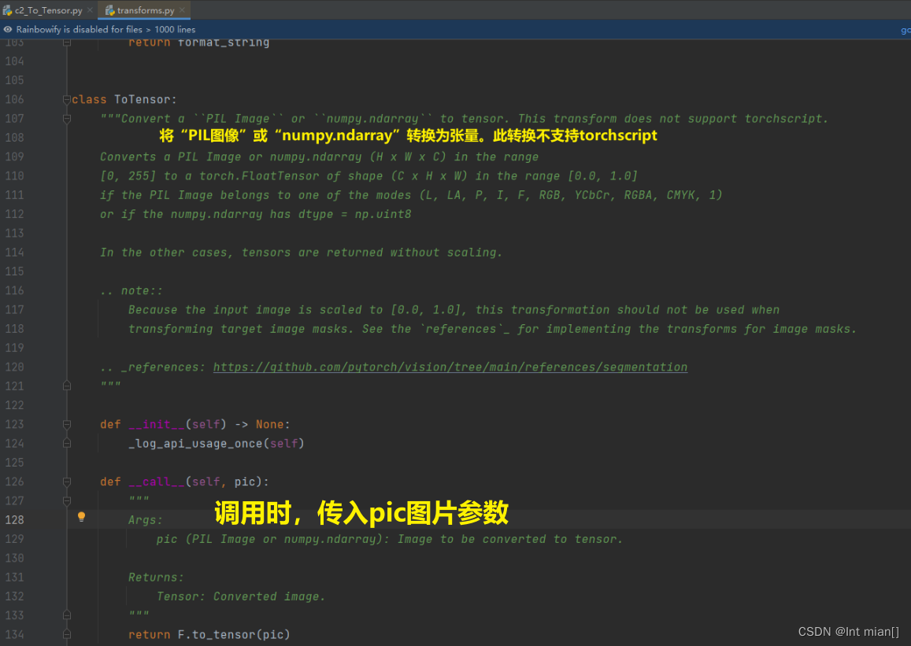The width and height of the screenshot is (911, 646).
Task: Close the c2_To_Tensor.py tab
Action: coord(89,10)
